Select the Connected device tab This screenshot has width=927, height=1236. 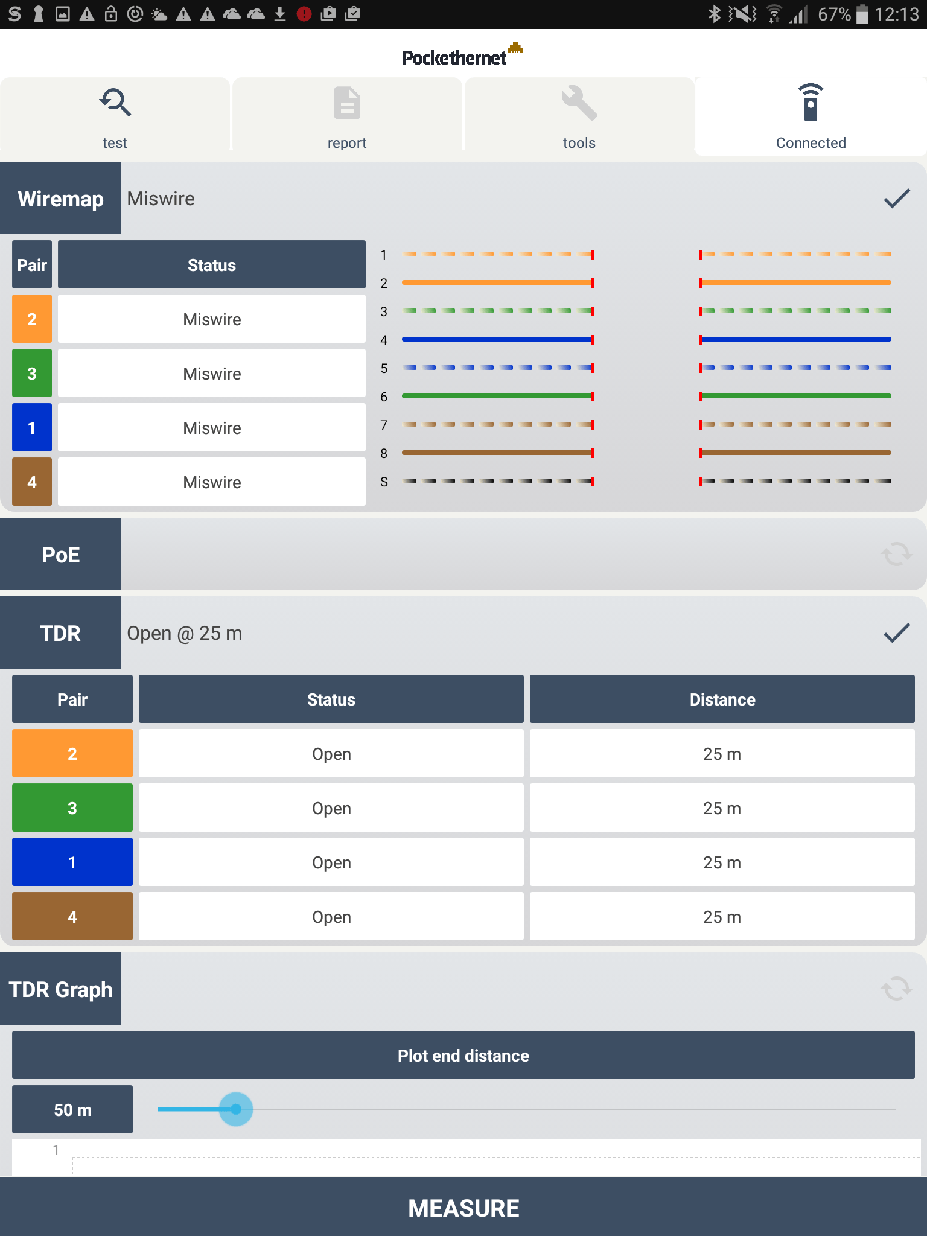(x=811, y=116)
